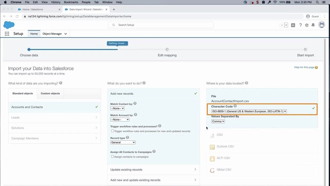Click the Start import step marker

306,49
